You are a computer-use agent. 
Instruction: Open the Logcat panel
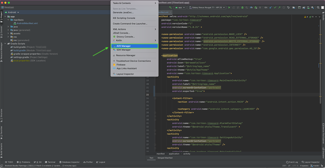tap(100, 162)
